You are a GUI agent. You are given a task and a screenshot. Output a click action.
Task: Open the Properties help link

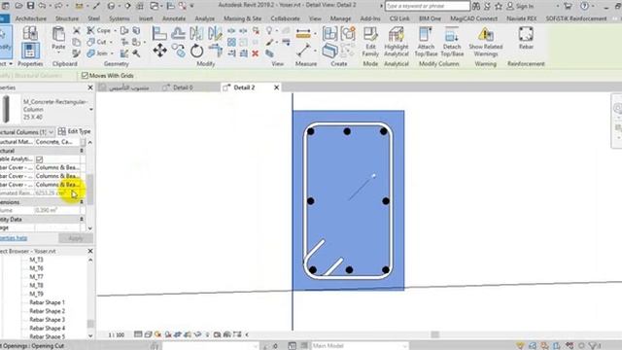click(14, 238)
